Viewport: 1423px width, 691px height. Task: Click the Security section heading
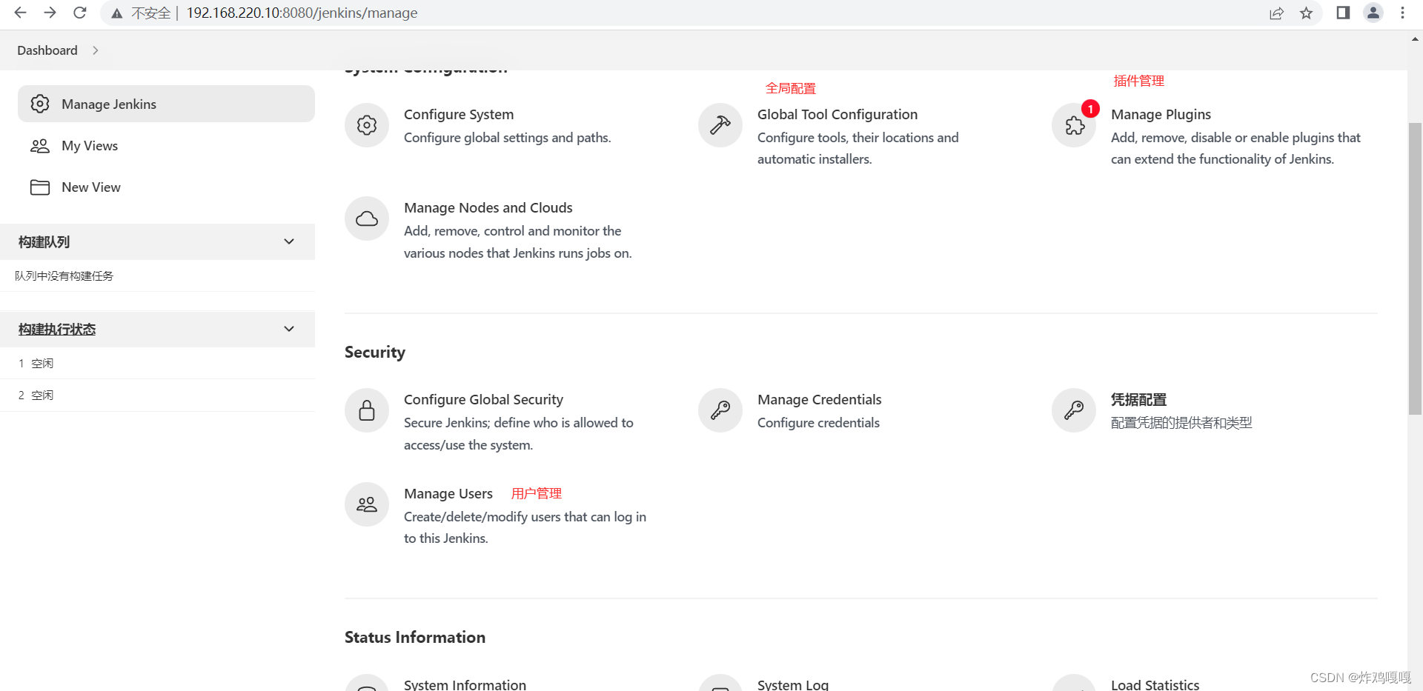375,352
